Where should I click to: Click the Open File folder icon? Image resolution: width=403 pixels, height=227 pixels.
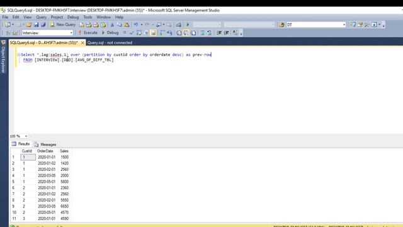28,25
